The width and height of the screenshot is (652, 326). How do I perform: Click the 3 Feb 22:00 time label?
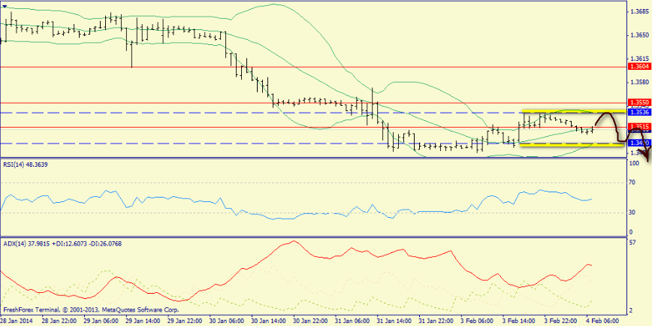(561, 321)
